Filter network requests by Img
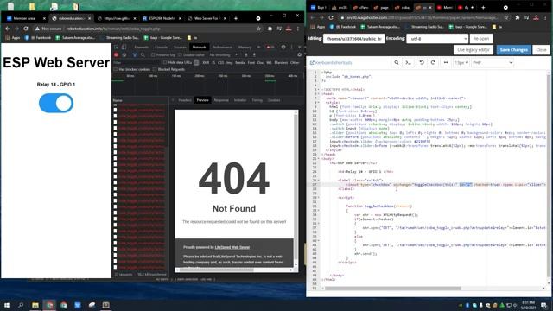This screenshot has width=553, height=311. tap(229, 62)
